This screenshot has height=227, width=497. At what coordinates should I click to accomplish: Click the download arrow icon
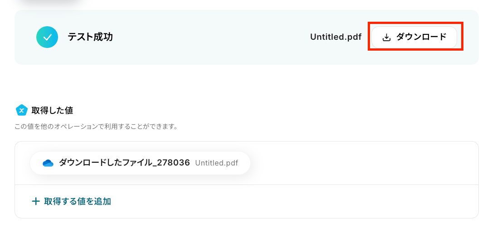386,38
